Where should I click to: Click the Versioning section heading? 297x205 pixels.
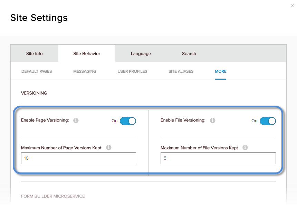[x=34, y=93]
